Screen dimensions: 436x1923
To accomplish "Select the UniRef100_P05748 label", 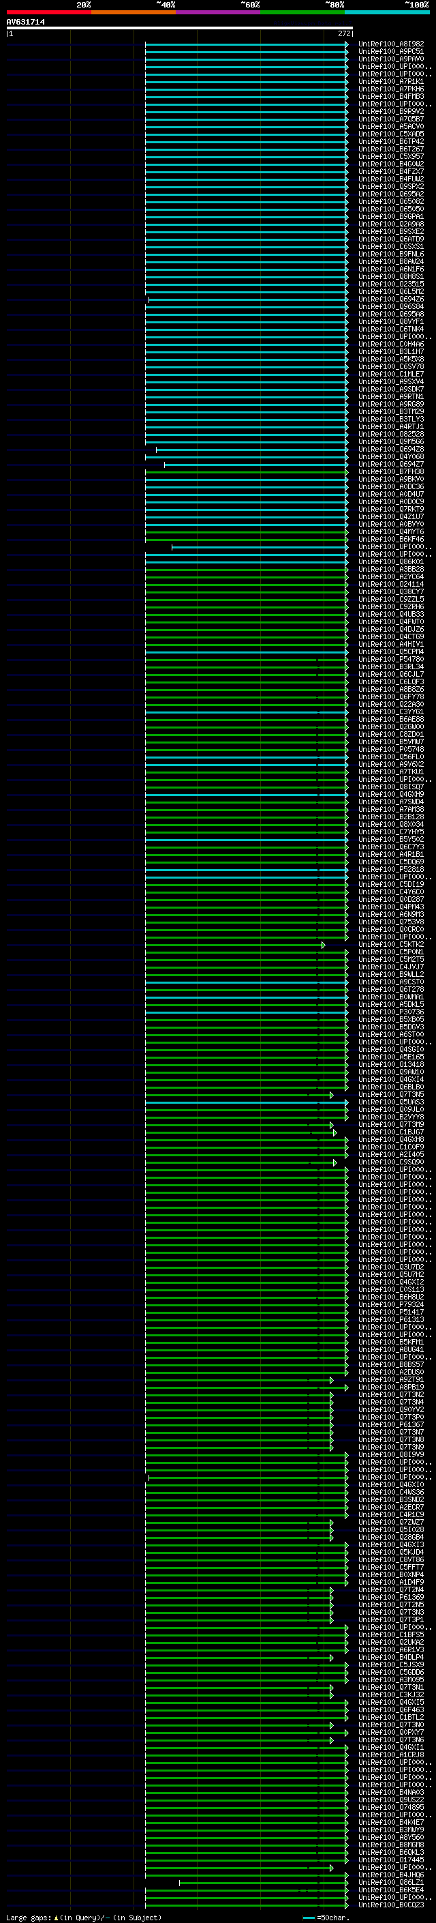I will [391, 750].
